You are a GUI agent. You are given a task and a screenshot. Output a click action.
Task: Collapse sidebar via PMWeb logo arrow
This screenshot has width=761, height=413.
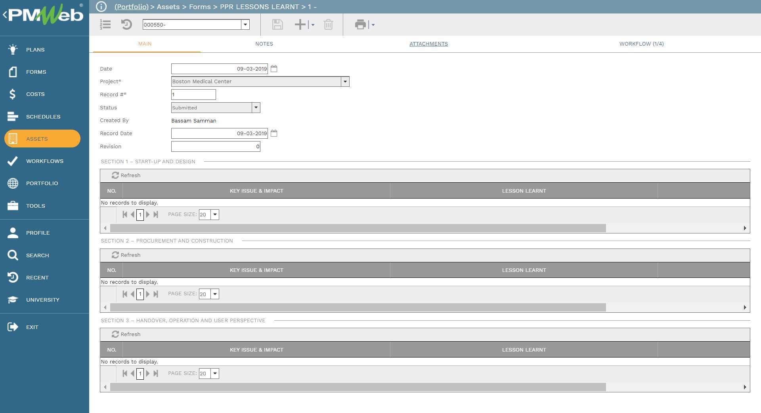5,15
